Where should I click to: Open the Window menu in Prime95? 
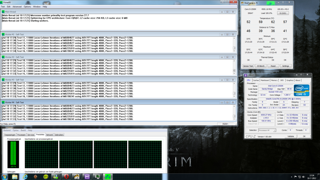pos(37,7)
